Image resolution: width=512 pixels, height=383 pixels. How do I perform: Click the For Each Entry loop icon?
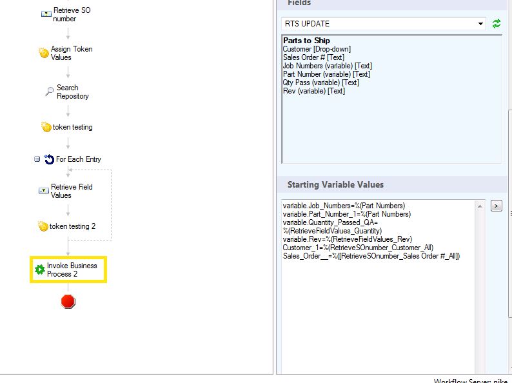[x=49, y=159]
